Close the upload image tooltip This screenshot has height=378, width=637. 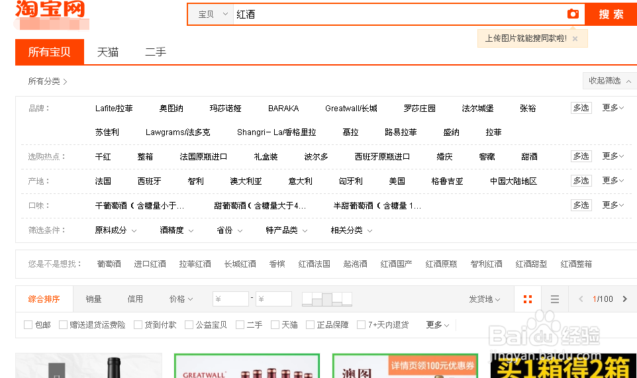[575, 38]
